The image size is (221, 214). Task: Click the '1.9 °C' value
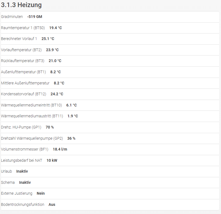[73, 116]
